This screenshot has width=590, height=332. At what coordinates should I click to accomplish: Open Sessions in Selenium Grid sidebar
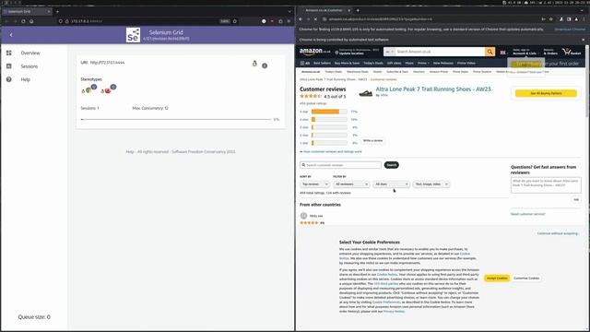click(x=29, y=66)
